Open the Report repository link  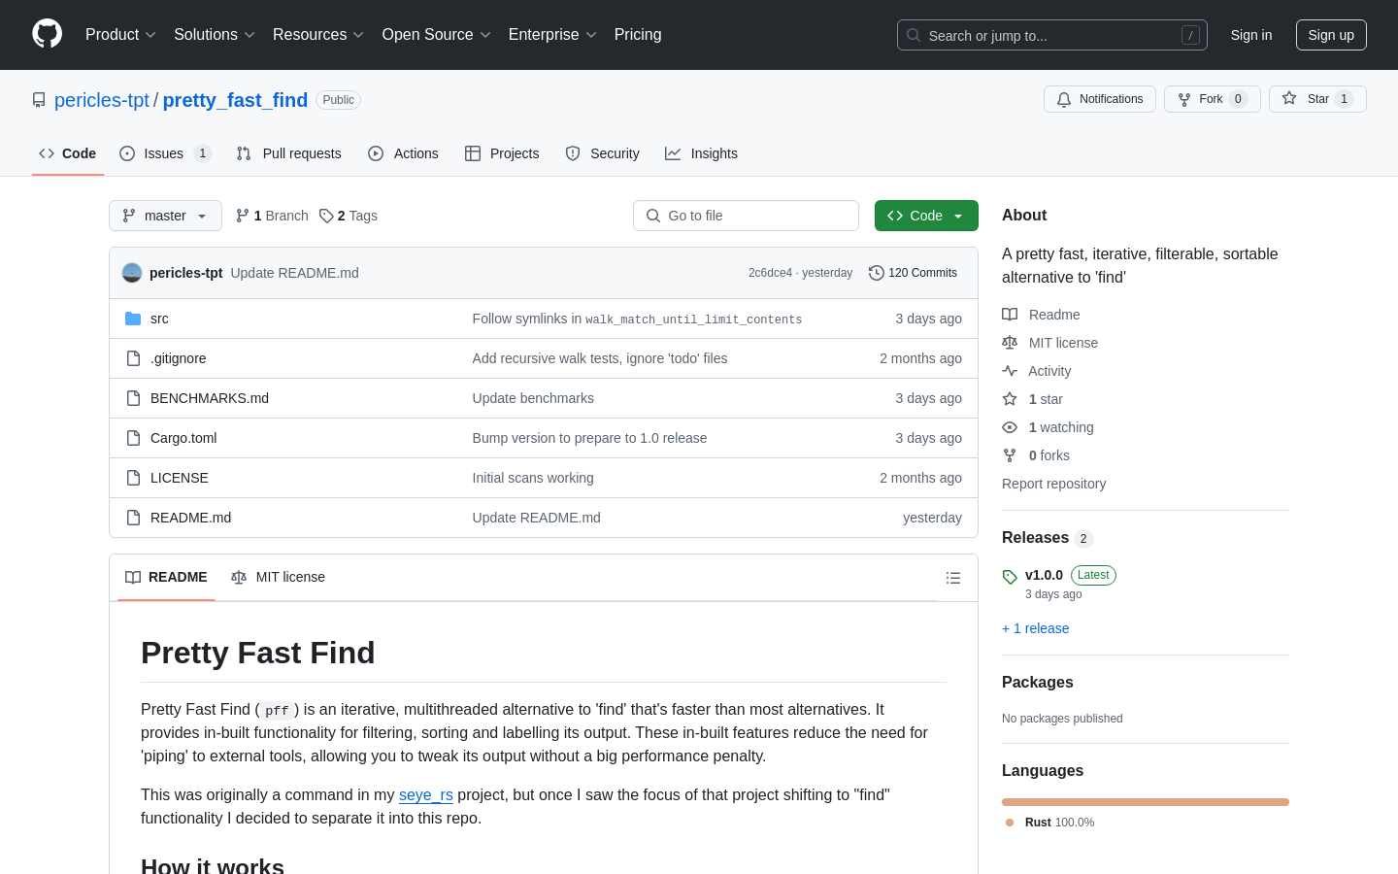[1053, 484]
